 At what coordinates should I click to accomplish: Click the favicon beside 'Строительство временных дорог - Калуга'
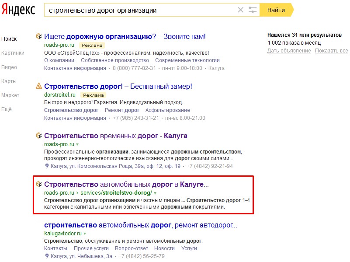pos(39,135)
